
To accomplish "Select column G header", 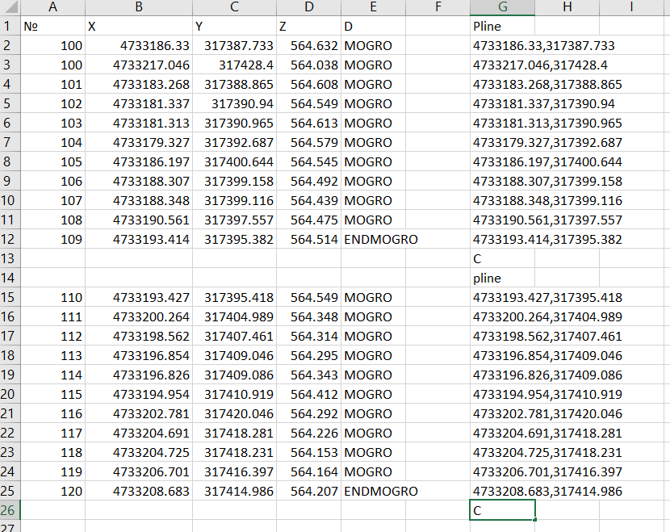I will click(x=502, y=6).
